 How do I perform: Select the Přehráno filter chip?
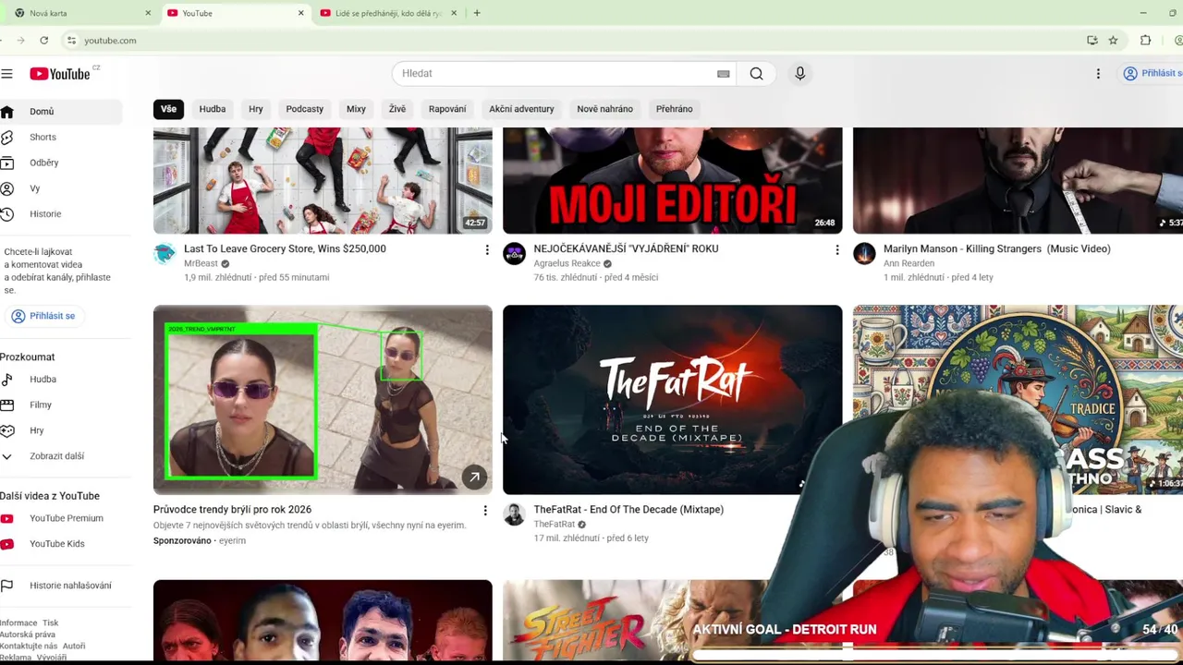[675, 109]
